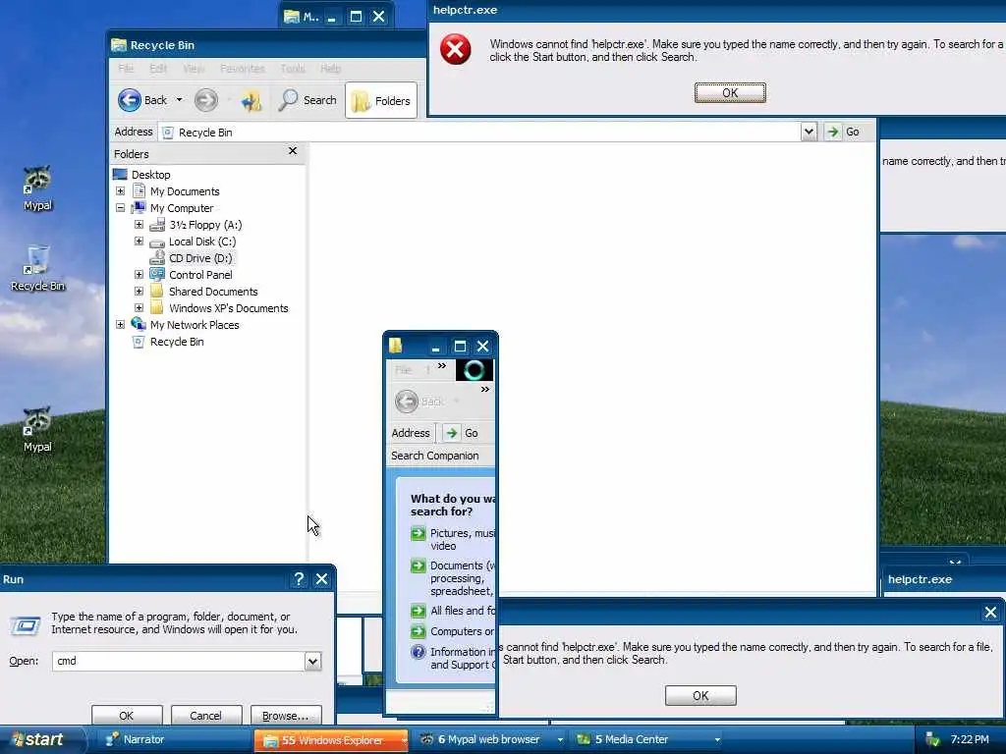Image resolution: width=1006 pixels, height=754 pixels.
Task: Open Back history dropdown arrow in Recycle Bin
Action: (x=179, y=100)
